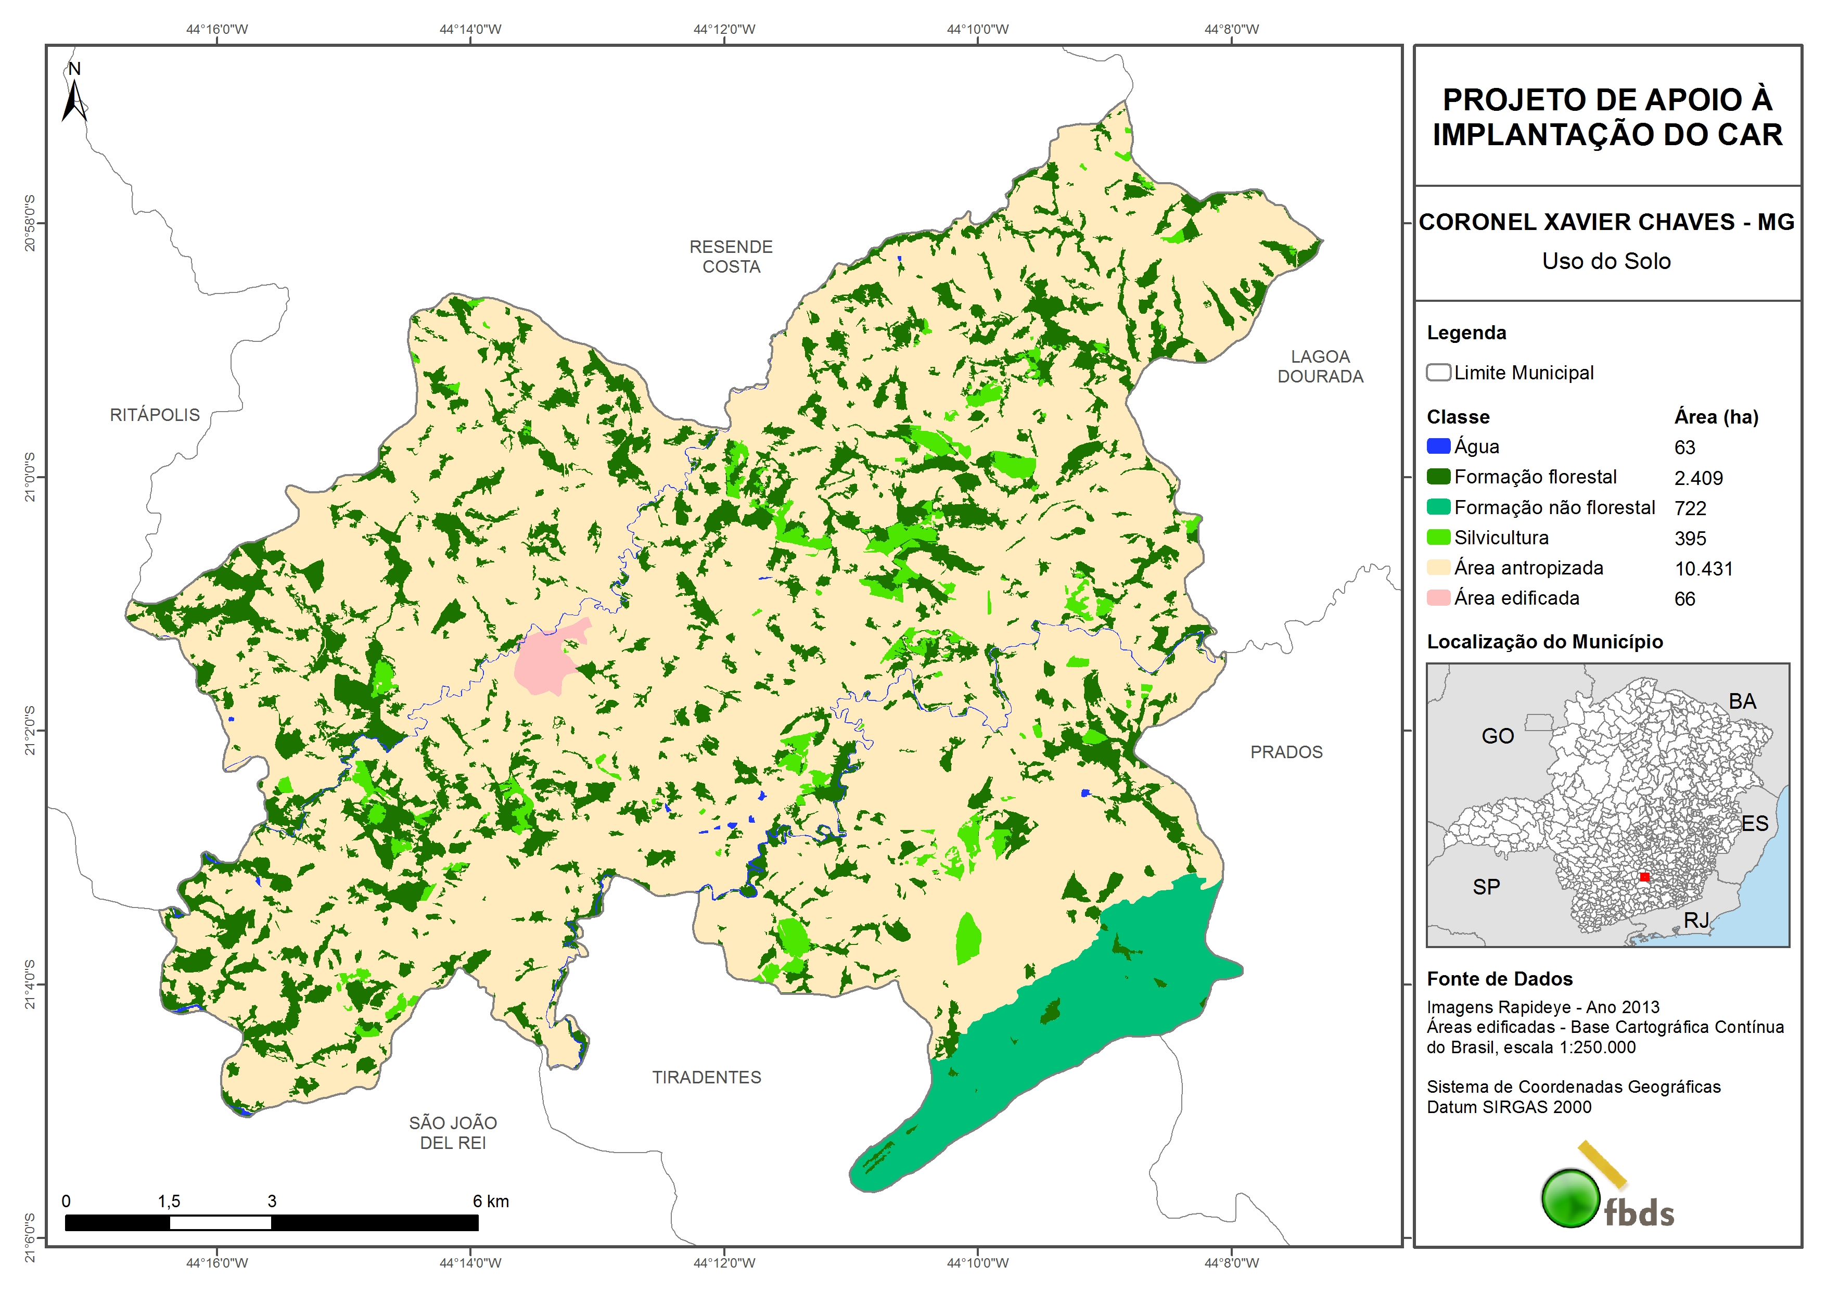Click the TIRADENTES municipality label

point(706,1077)
